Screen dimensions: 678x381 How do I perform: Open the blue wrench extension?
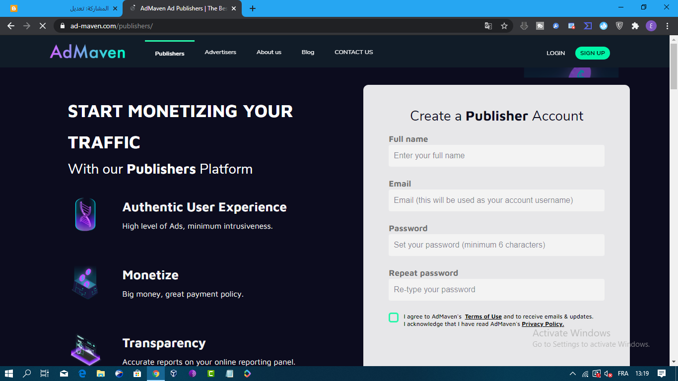click(x=556, y=26)
